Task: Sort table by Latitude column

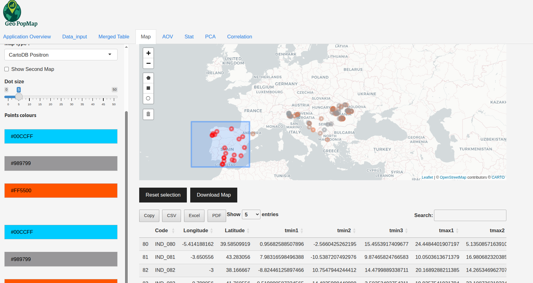Action: click(235, 230)
